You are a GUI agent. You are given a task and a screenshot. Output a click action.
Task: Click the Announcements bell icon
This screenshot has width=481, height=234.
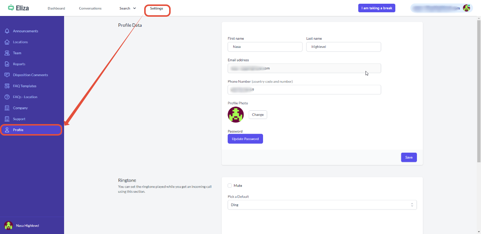coord(7,31)
